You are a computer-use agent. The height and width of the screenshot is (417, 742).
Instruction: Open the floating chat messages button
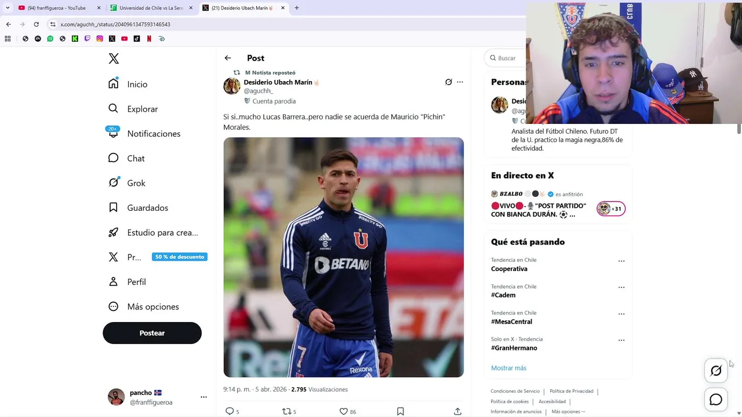[716, 400]
